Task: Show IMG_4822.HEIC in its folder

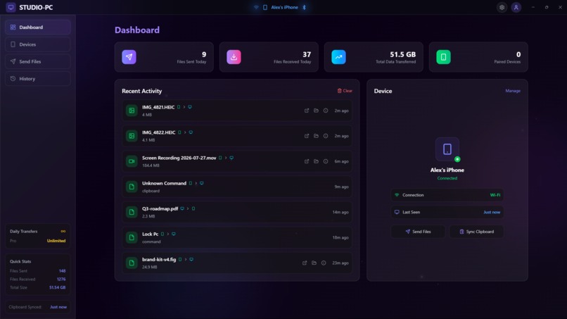Action: click(316, 136)
